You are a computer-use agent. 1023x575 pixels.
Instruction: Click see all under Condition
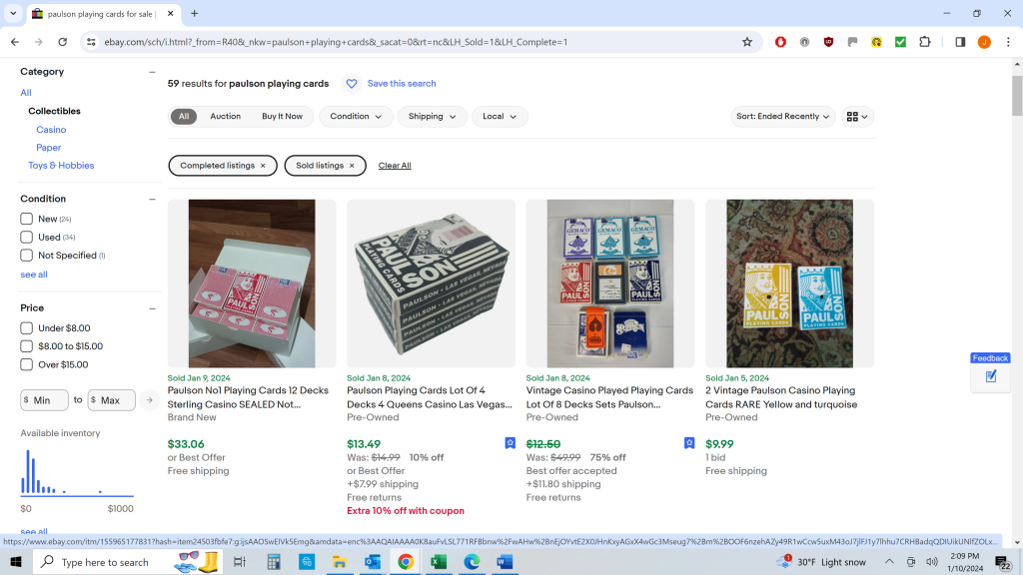click(x=34, y=275)
